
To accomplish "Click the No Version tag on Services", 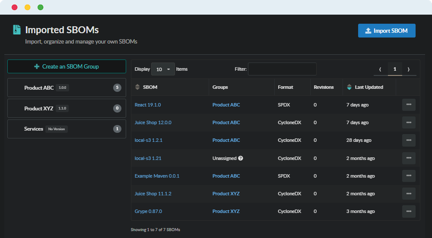I will point(57,129).
